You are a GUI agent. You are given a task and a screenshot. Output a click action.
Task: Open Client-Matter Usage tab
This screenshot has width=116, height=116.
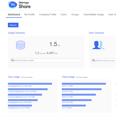94,14
